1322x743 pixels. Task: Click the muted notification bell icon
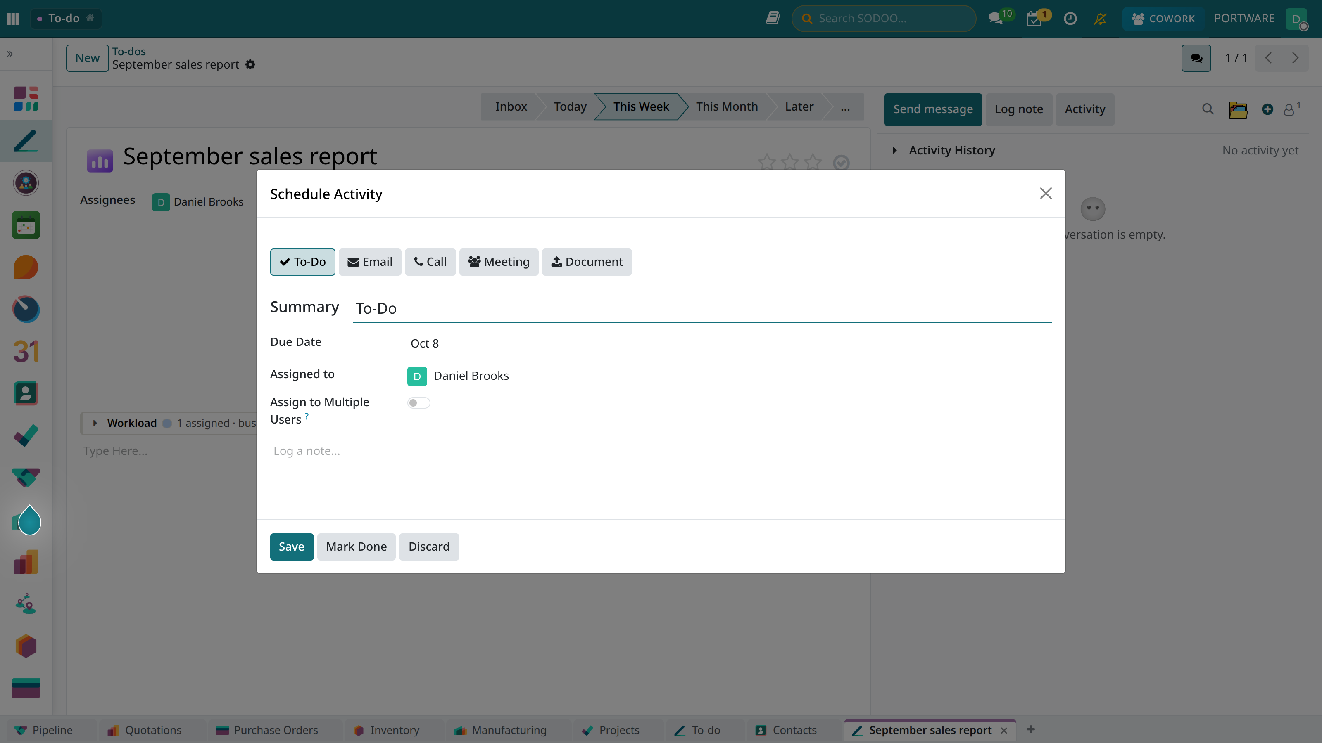(1100, 19)
